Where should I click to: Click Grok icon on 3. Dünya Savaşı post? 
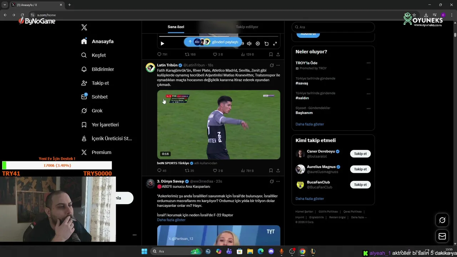tap(272, 181)
